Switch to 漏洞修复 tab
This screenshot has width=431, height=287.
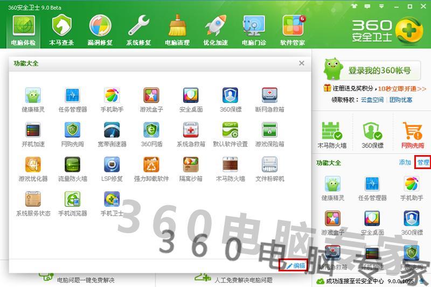pyautogui.click(x=100, y=31)
